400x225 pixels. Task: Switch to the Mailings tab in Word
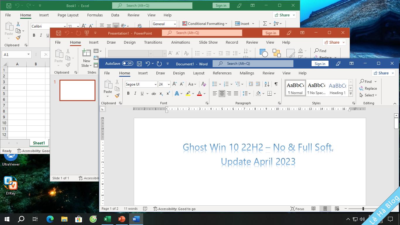pyautogui.click(x=247, y=73)
